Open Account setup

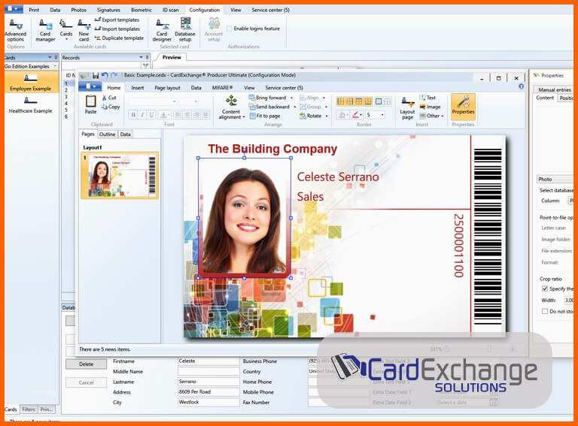coord(214,31)
